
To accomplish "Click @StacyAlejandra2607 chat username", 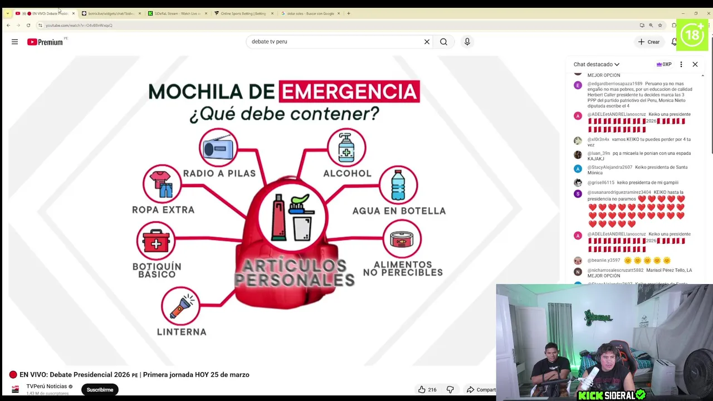I will 609,167.
